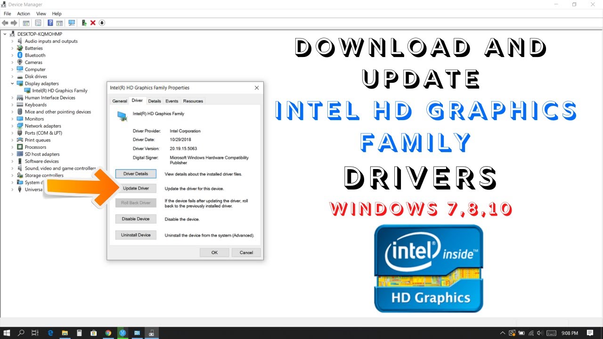The width and height of the screenshot is (603, 339).
Task: Select the Driver tab in Properties
Action: pyautogui.click(x=137, y=100)
